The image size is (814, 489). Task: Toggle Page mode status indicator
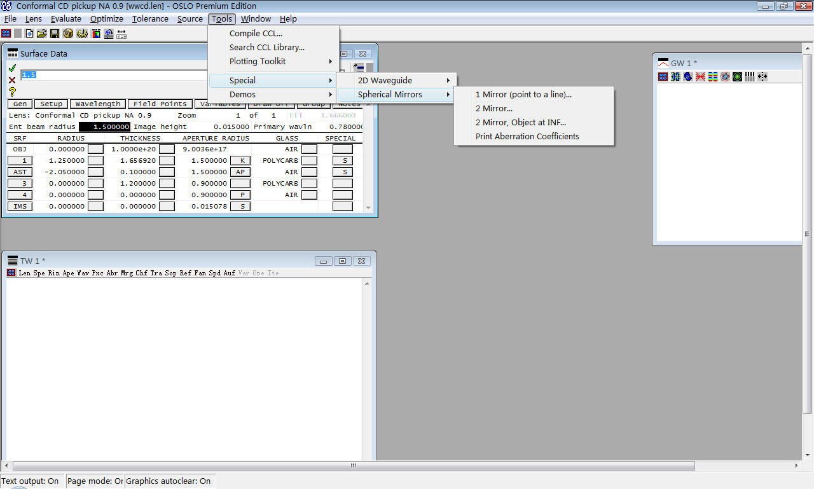(x=95, y=481)
